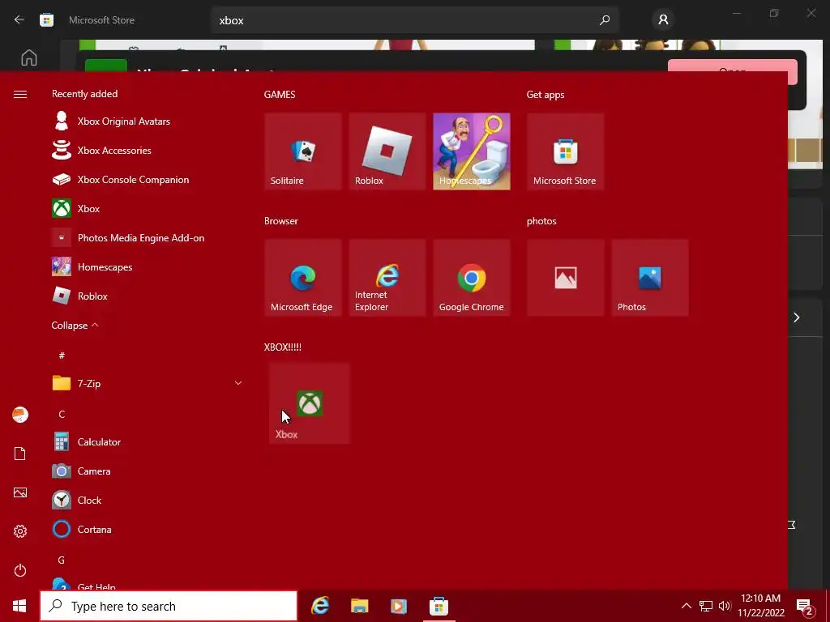Click the search magnifier in Microsoft Store
Screen dimensions: 830x622
tap(605, 20)
